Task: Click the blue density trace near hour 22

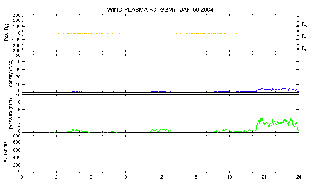Action: [x=275, y=89]
